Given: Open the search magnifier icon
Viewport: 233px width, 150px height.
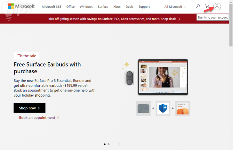Looking at the screenshot, I should coord(198,6).
